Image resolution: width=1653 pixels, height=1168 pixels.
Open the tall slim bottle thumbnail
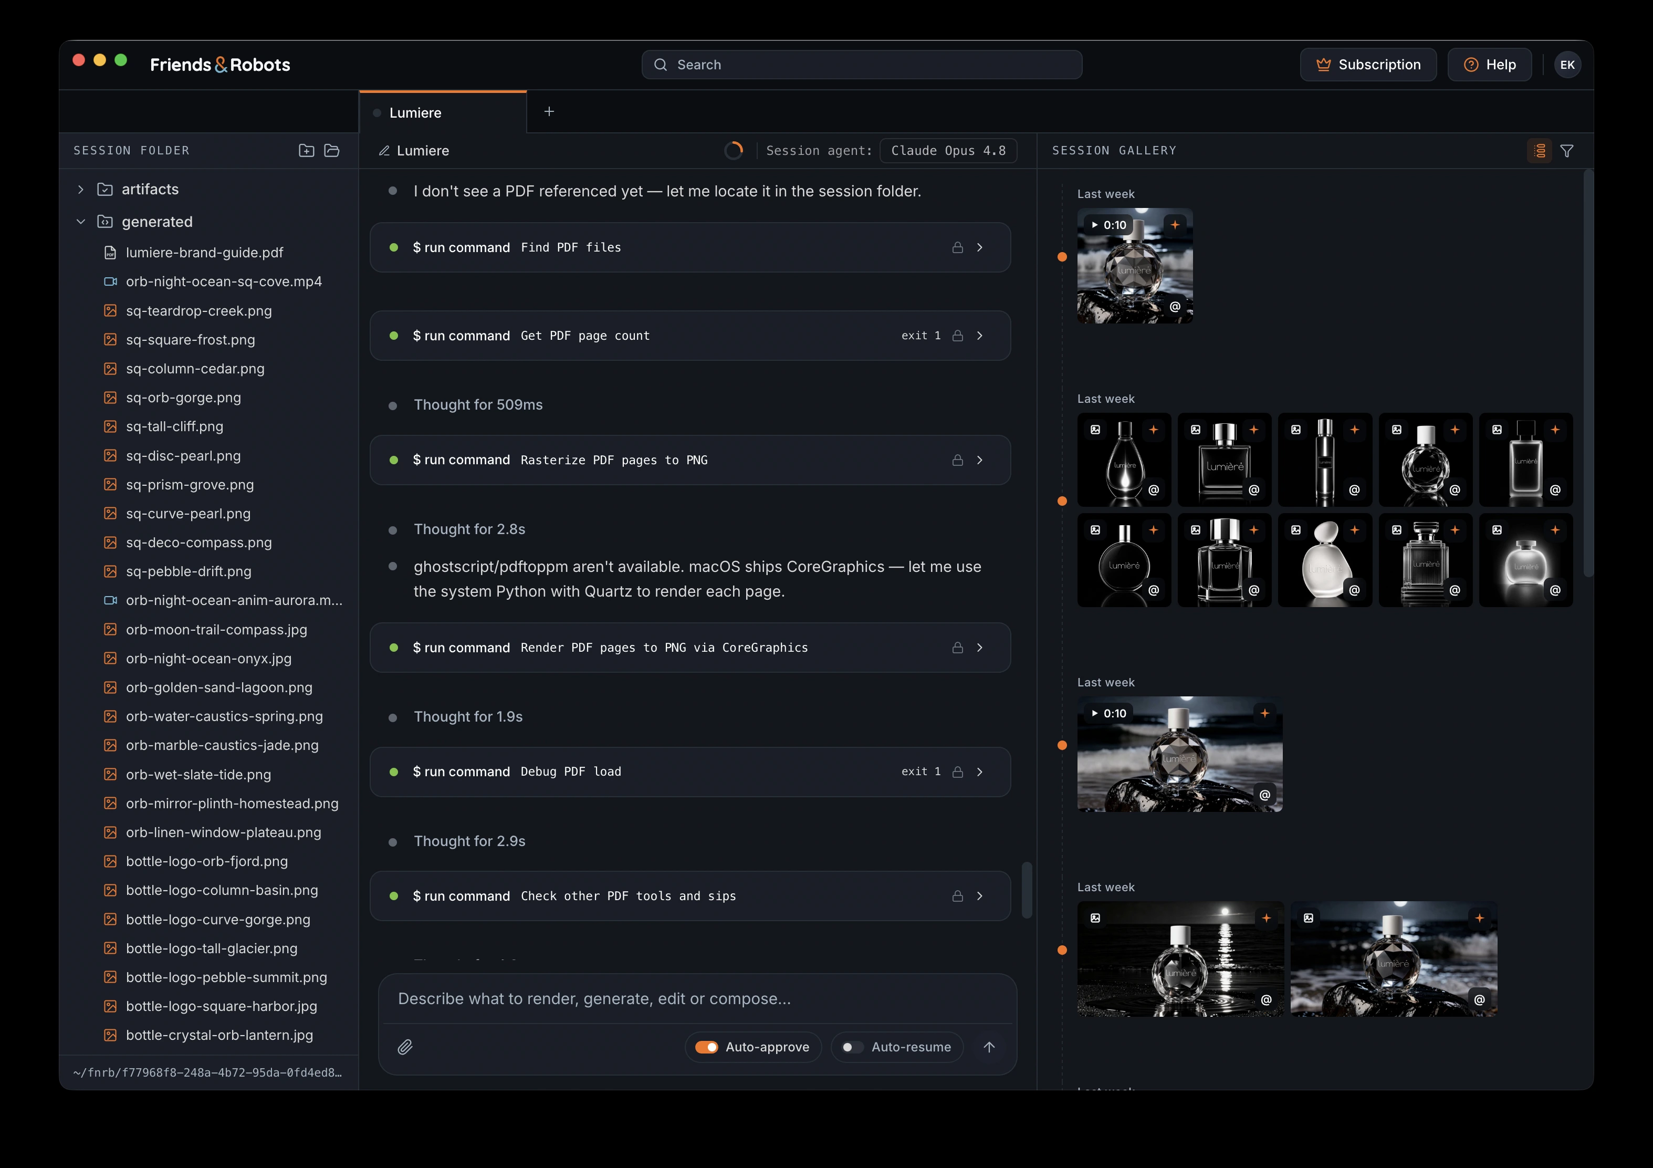(x=1325, y=460)
